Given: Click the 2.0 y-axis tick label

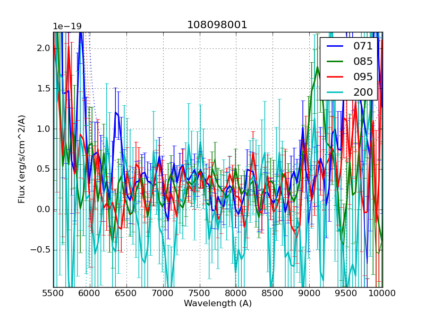Looking at the screenshot, I should [44, 48].
